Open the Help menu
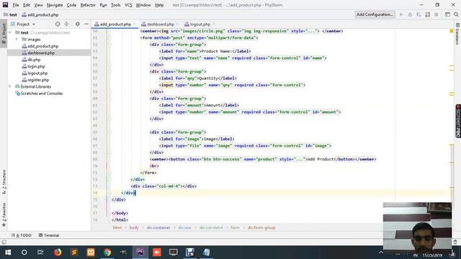This screenshot has width=461, height=259. click(x=159, y=5)
